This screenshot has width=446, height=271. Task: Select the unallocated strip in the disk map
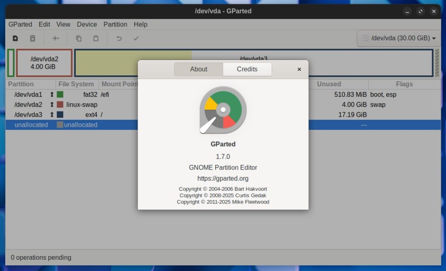[437, 63]
